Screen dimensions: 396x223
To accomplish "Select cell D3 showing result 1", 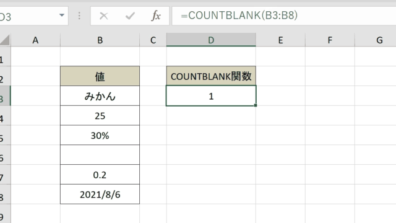I will pyautogui.click(x=211, y=96).
